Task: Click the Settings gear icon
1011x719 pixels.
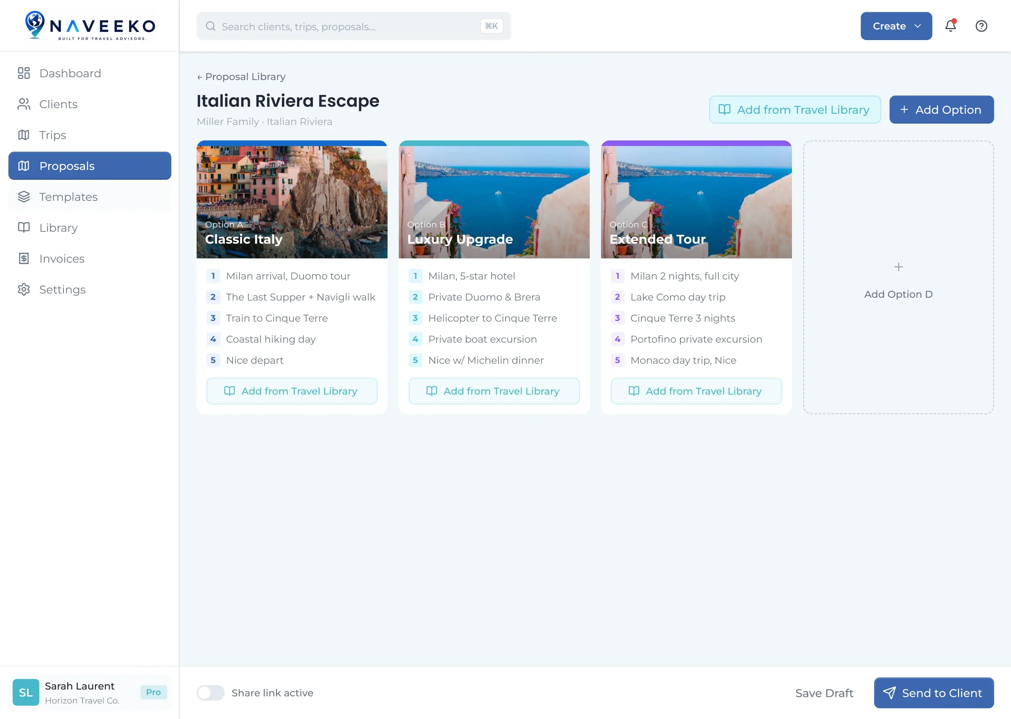Action: click(24, 290)
